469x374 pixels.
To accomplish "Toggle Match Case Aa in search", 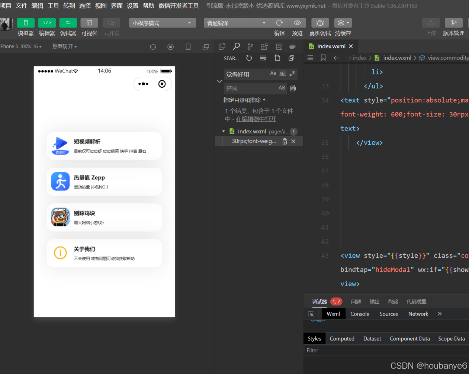I will 273,73.
